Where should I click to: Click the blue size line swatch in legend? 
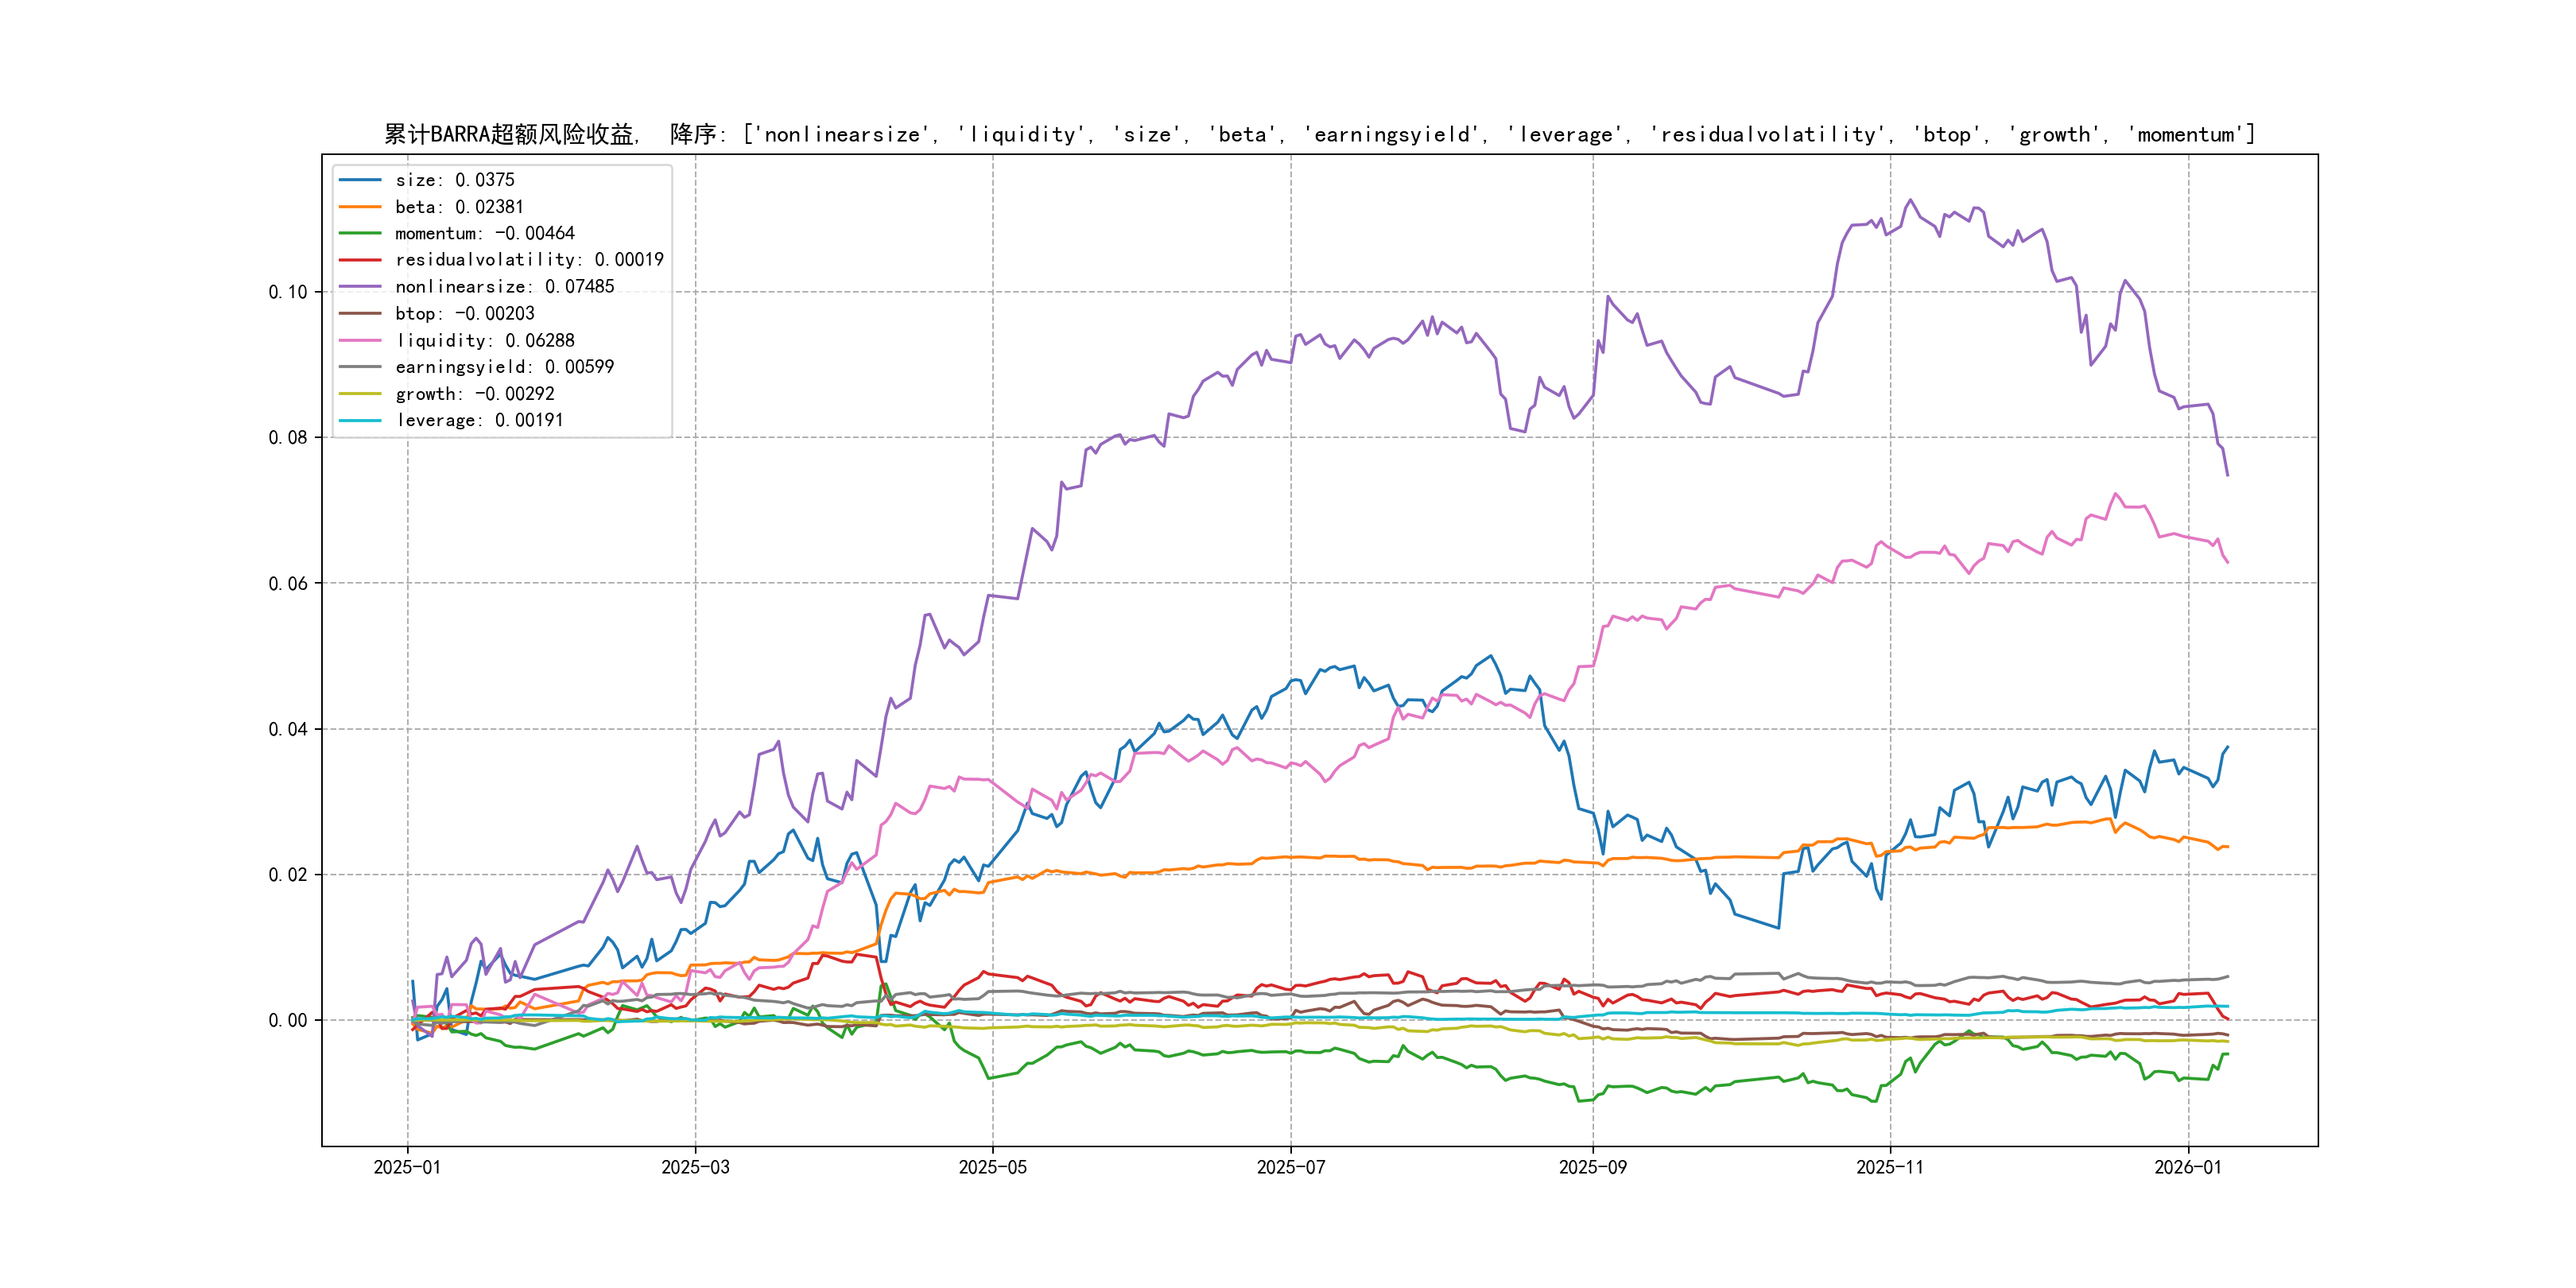coord(360,180)
